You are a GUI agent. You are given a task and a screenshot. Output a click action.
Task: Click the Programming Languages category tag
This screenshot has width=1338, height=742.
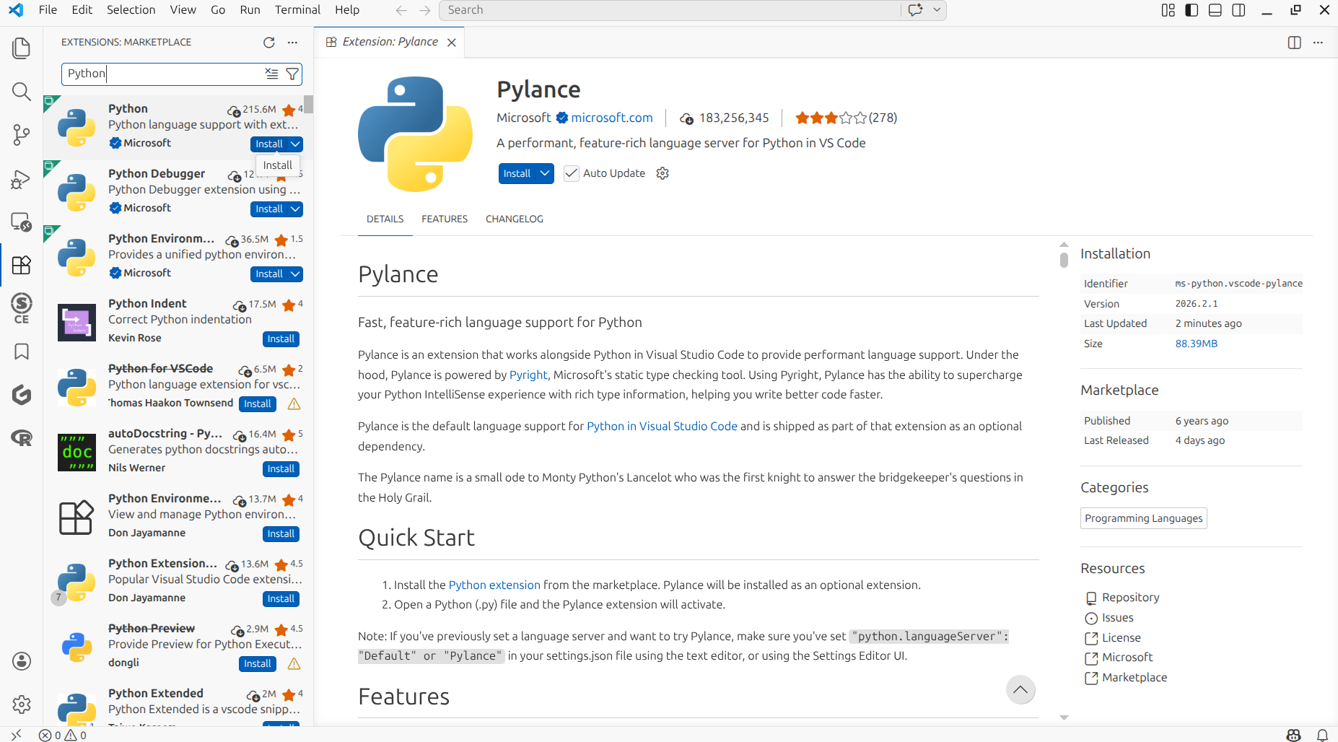pos(1143,518)
